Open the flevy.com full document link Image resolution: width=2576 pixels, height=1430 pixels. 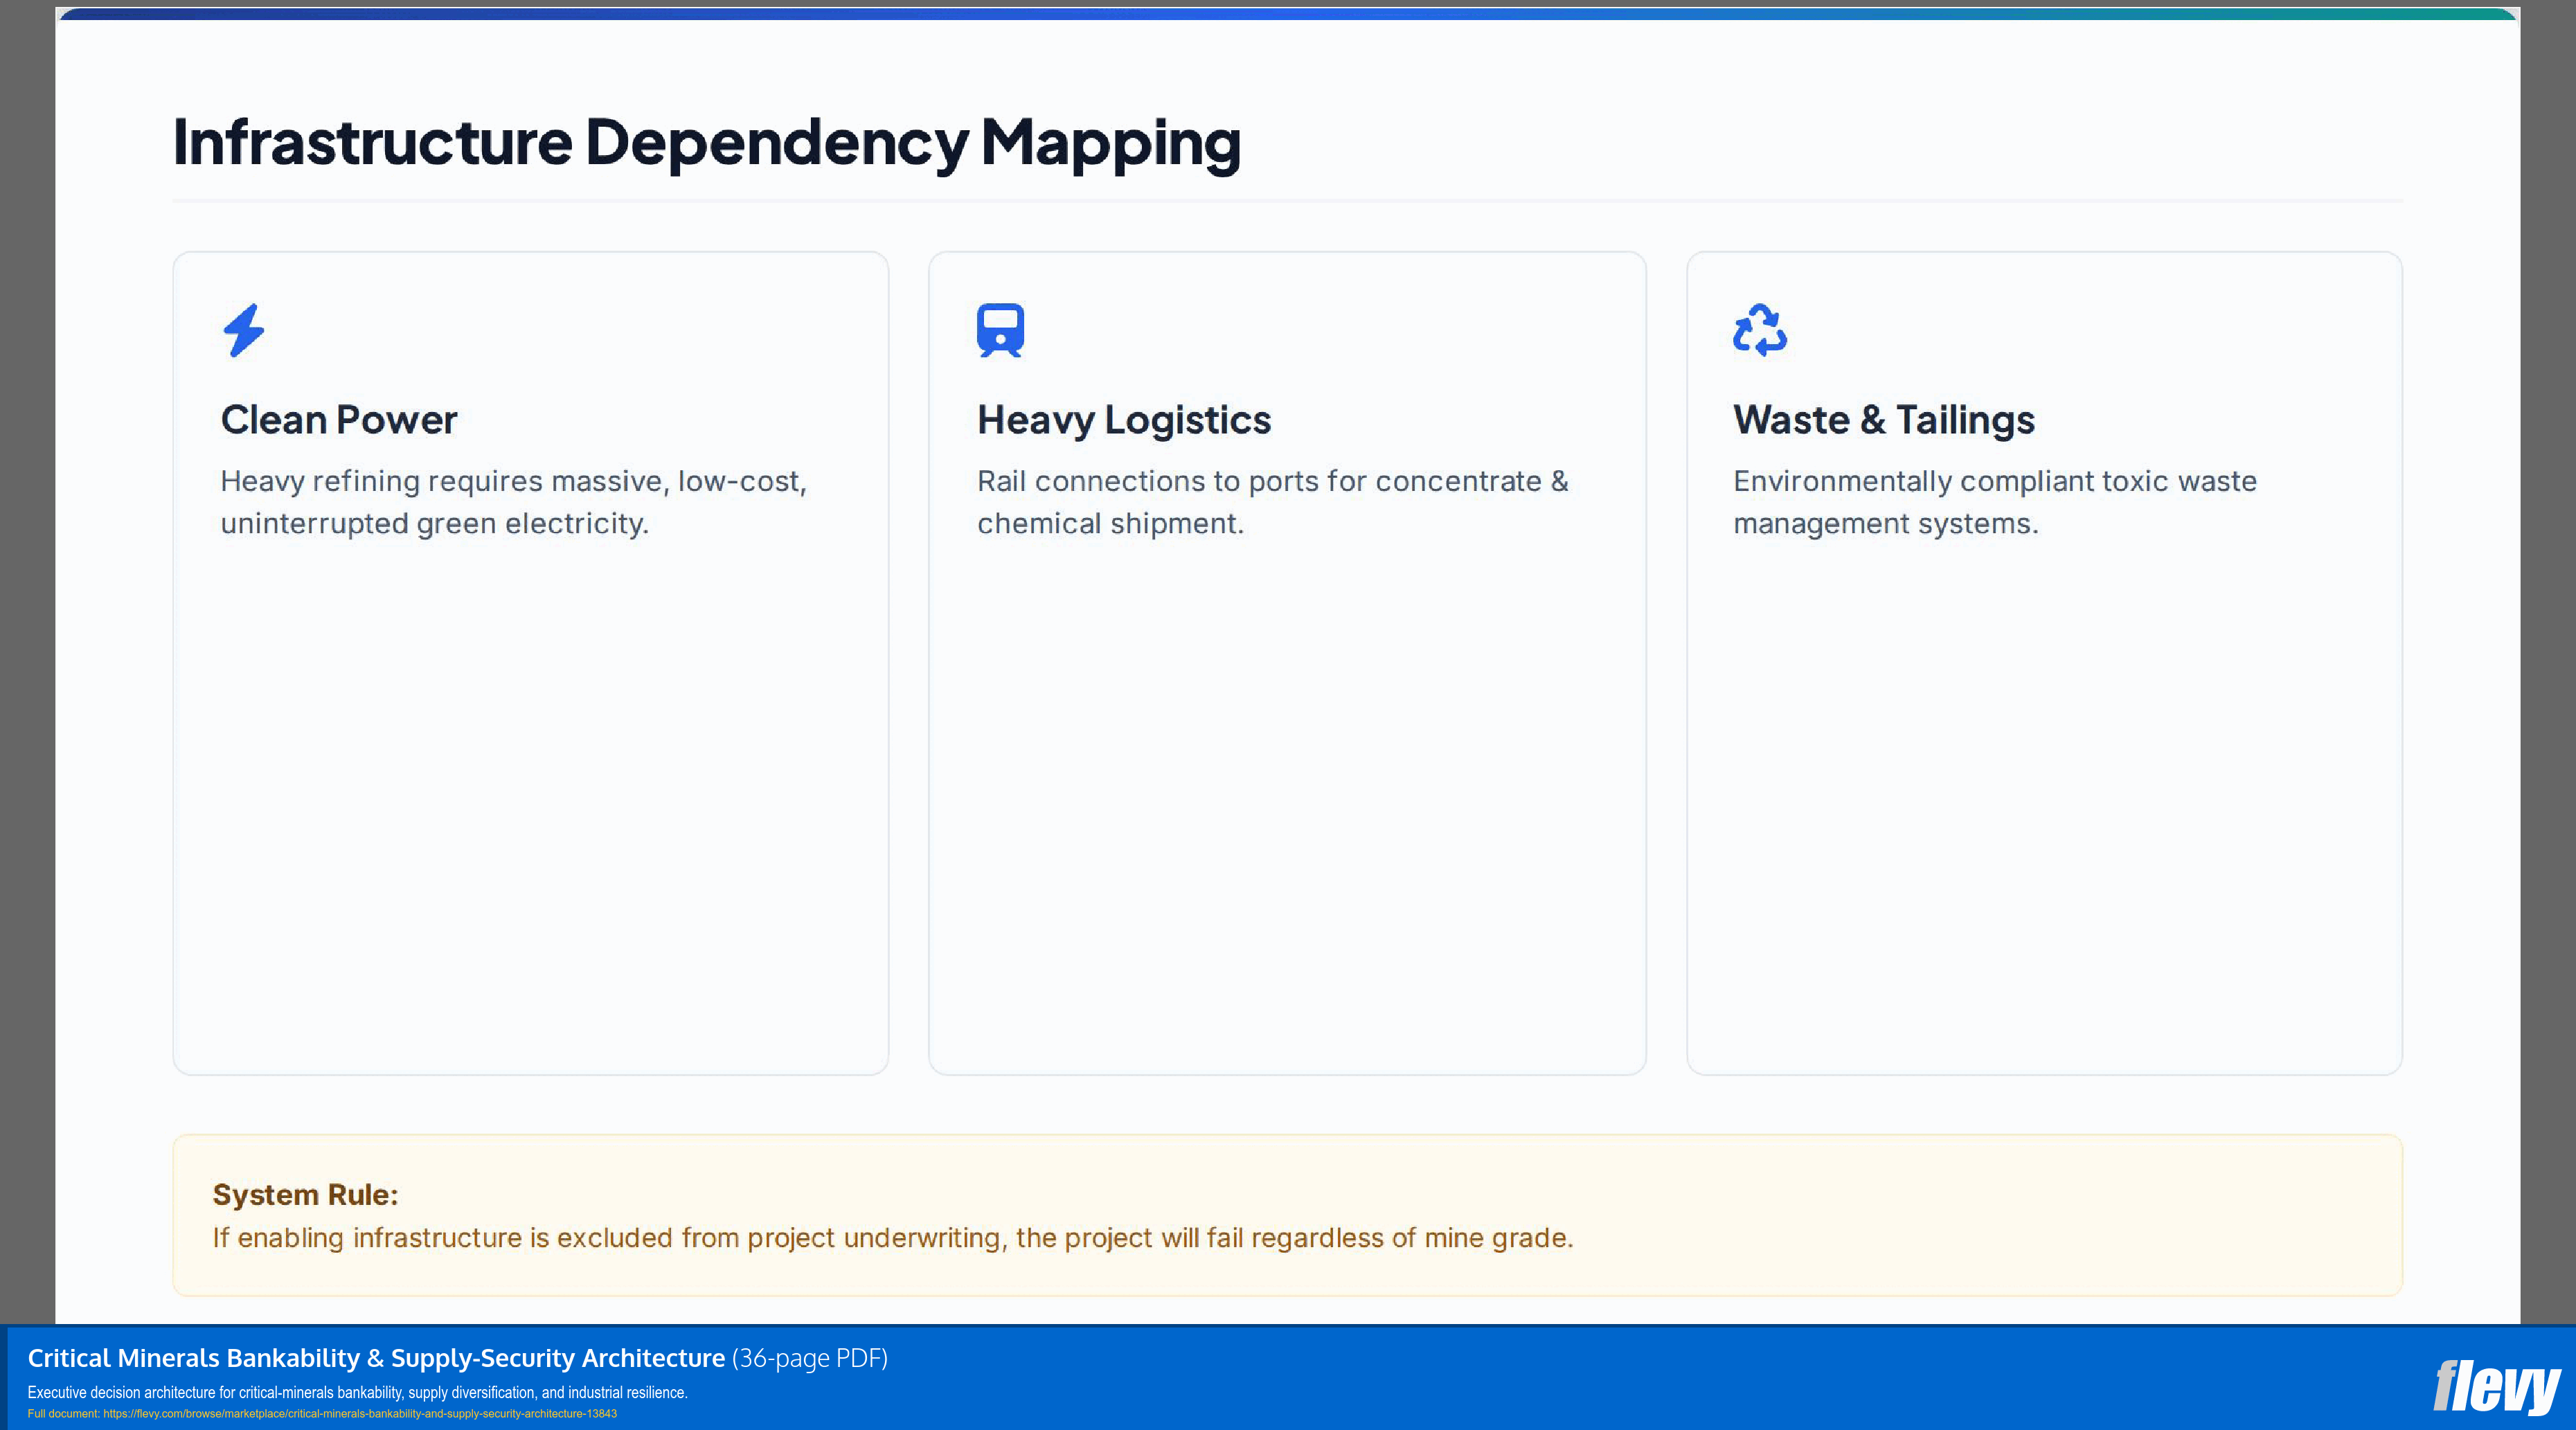[360, 1414]
